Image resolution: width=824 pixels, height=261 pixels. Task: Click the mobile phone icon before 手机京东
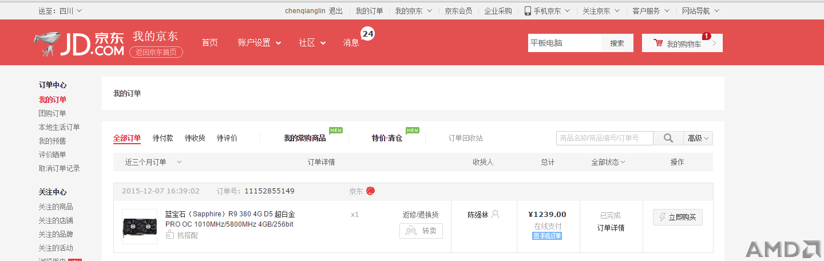528,11
